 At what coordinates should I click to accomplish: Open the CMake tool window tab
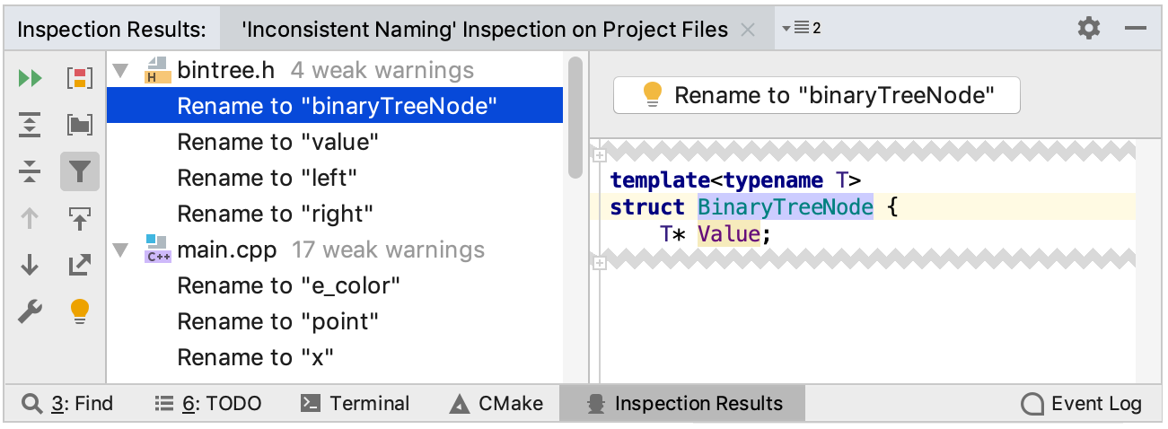click(496, 404)
